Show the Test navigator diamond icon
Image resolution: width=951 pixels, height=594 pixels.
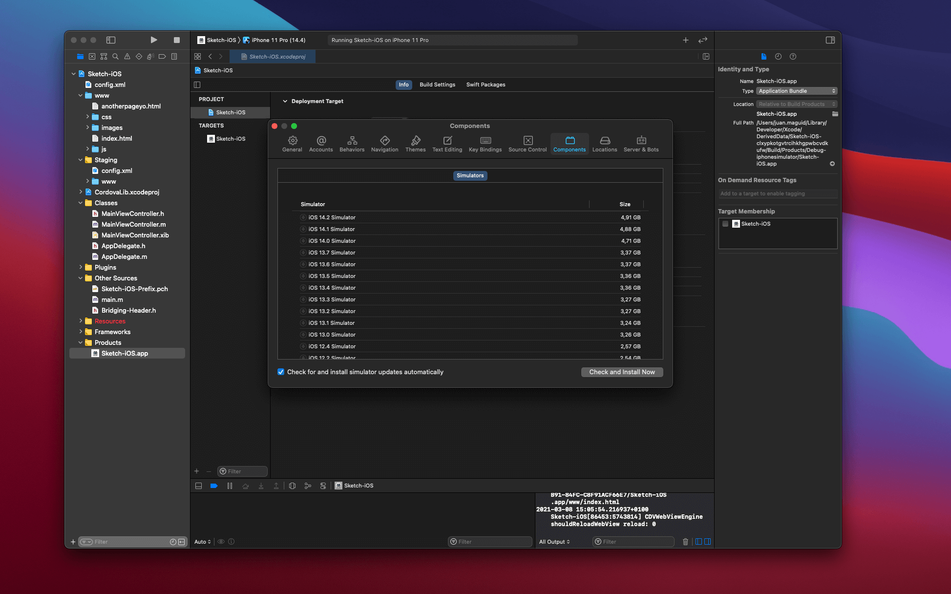(139, 57)
